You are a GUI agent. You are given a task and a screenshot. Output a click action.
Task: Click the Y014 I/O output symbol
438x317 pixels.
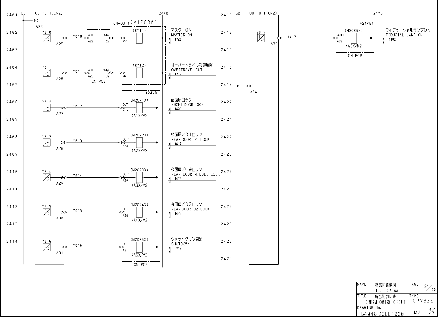46,177
